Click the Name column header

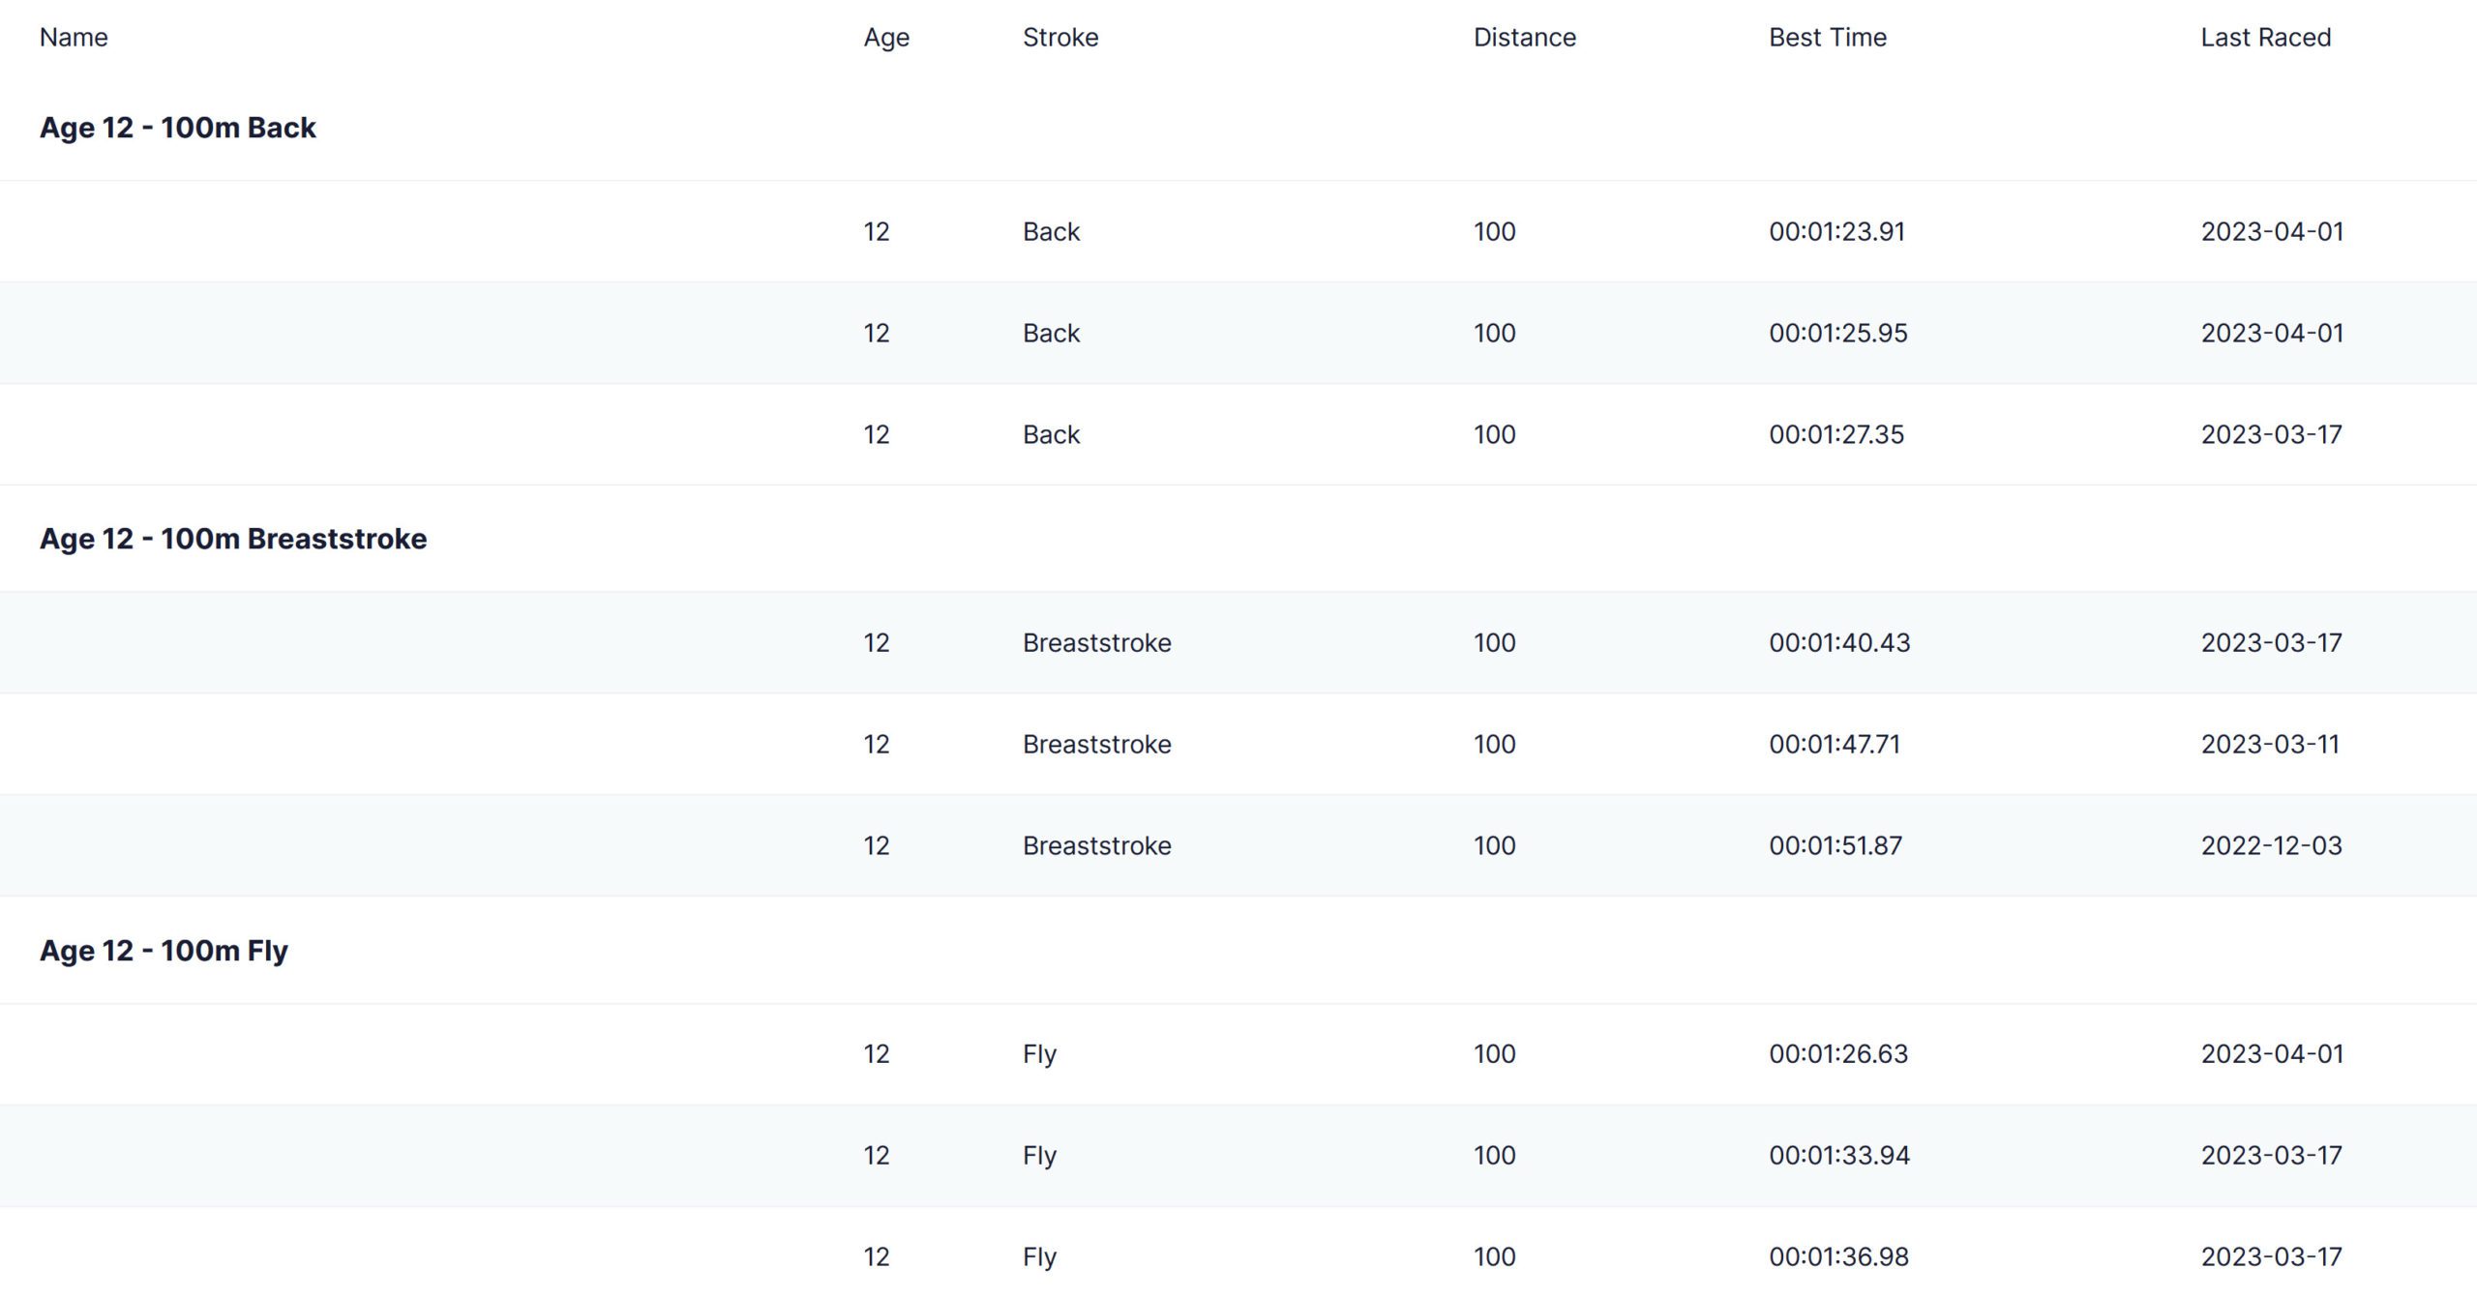pyautogui.click(x=74, y=38)
